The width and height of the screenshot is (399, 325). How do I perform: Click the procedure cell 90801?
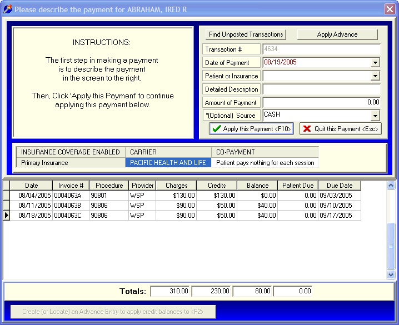(x=109, y=196)
